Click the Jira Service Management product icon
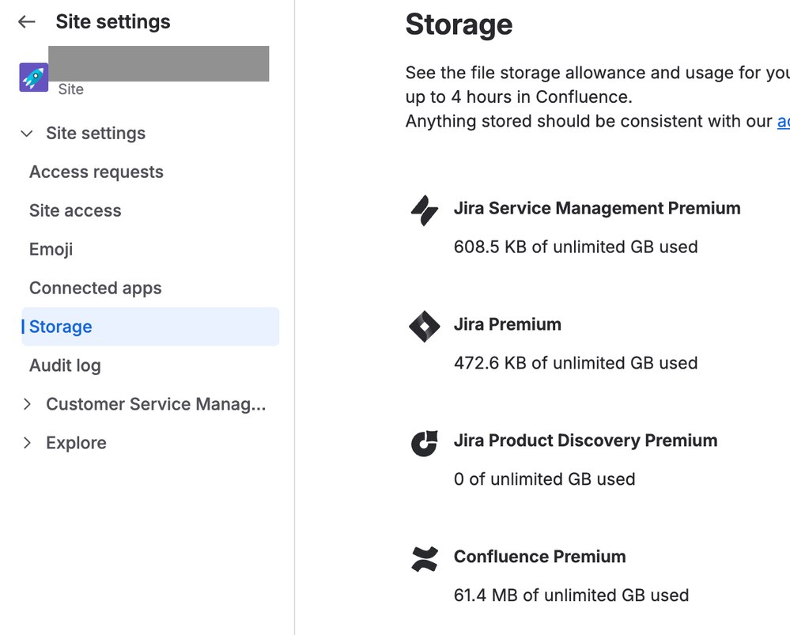The height and width of the screenshot is (635, 790). pyautogui.click(x=425, y=210)
